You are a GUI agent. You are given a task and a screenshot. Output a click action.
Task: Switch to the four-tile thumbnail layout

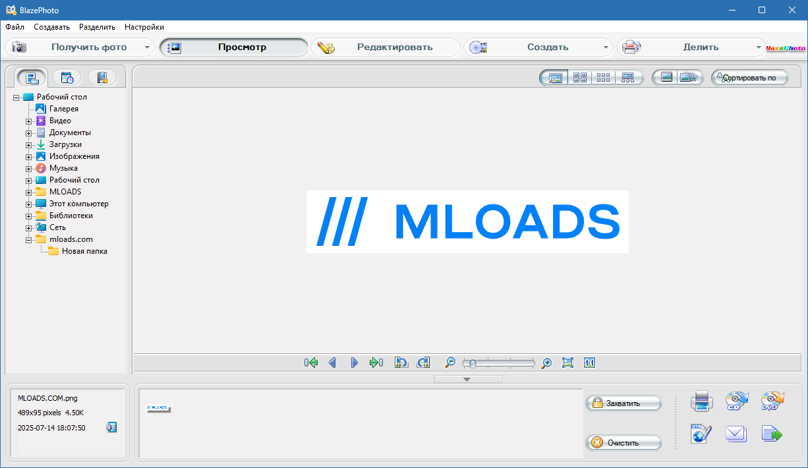[x=580, y=78]
